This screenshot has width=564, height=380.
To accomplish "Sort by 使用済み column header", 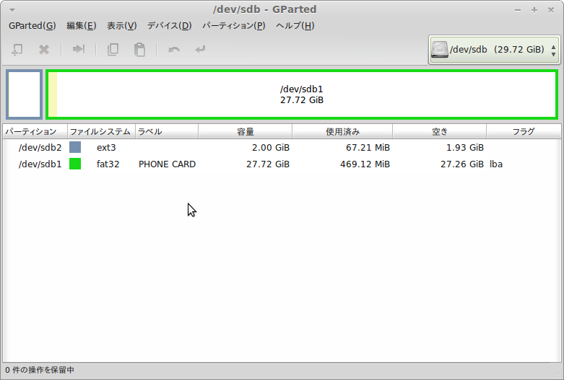I will point(342,131).
